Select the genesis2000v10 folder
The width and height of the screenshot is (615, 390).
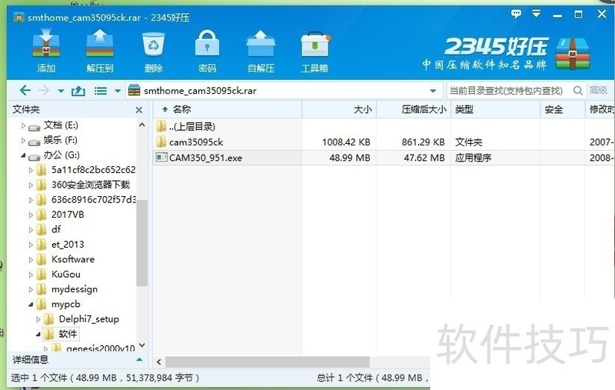[101, 348]
